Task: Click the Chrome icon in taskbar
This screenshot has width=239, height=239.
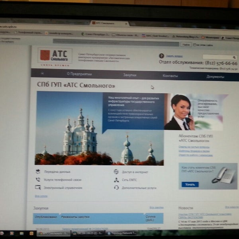Action: [x=41, y=233]
